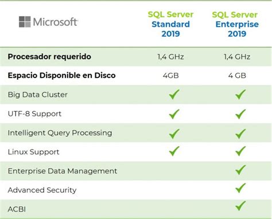Click Big Data Cluster checkmark under Enterprise
The height and width of the screenshot is (219, 272).
(240, 95)
